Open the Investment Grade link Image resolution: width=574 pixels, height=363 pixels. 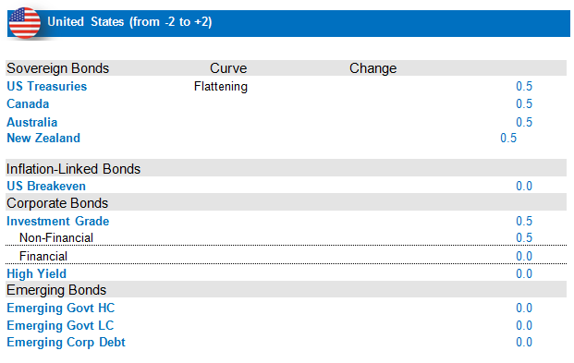pyautogui.click(x=58, y=221)
